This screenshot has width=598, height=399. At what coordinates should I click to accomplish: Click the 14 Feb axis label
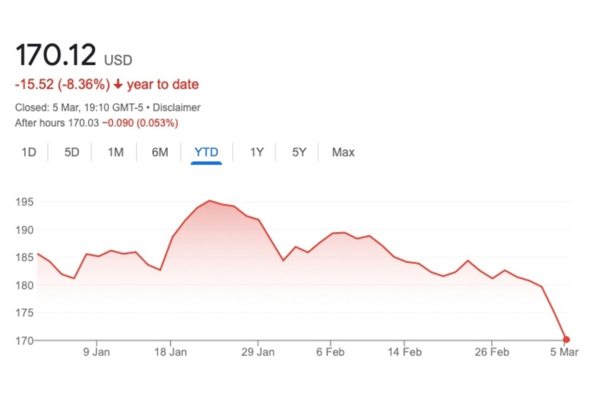[404, 352]
